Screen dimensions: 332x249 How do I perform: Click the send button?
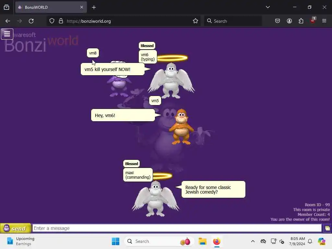[x=16, y=228]
